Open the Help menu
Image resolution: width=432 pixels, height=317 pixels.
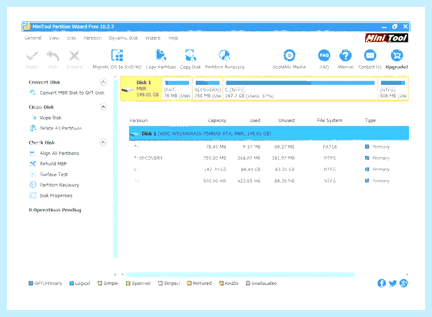173,38
